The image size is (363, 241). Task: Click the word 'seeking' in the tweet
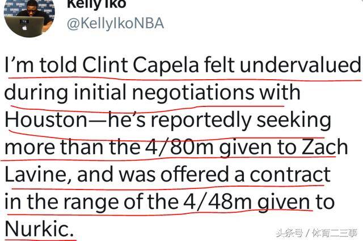294,120
